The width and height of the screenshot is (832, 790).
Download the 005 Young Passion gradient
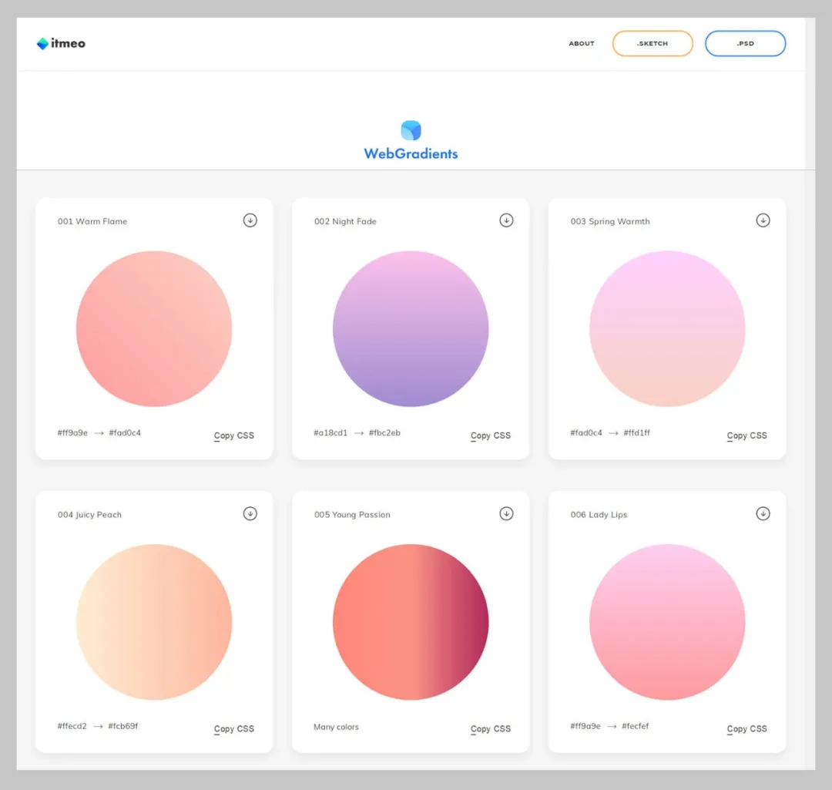[x=506, y=513]
